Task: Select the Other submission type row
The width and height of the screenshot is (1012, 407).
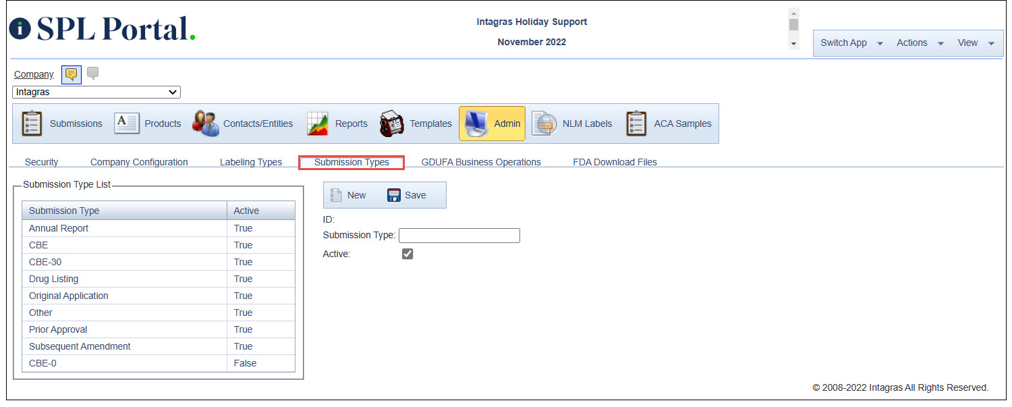Action: click(x=159, y=313)
